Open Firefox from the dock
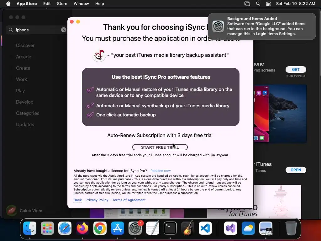 (x=82, y=228)
